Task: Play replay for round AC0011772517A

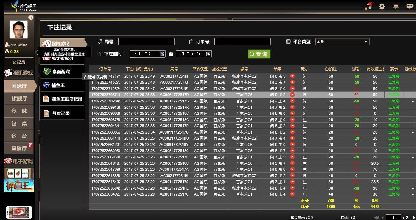Action: (292, 169)
